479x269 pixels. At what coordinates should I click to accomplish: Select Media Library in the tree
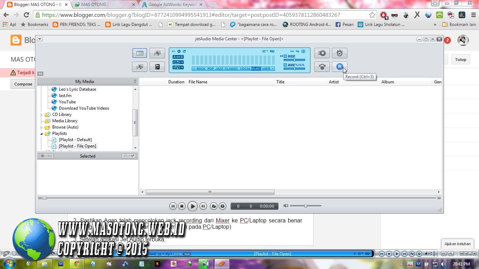coord(65,121)
